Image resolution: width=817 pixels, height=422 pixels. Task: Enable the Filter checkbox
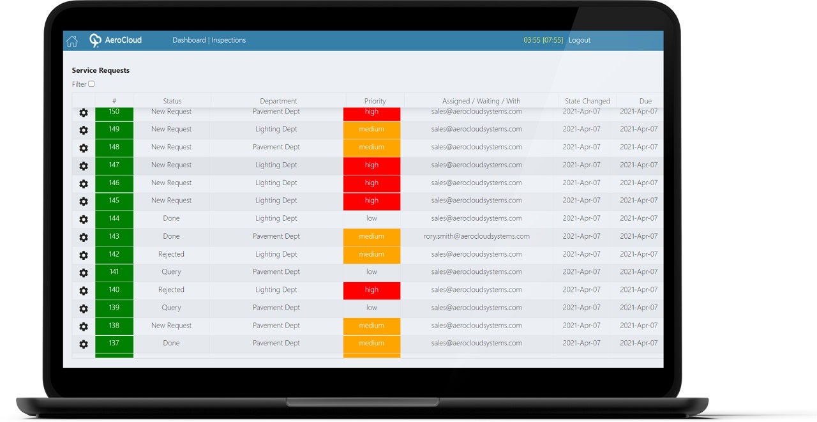coord(91,84)
